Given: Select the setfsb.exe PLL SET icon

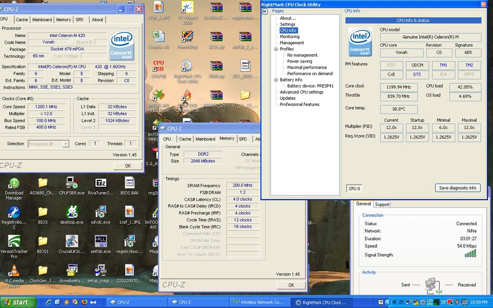Looking at the screenshot, I should click(x=101, y=244).
